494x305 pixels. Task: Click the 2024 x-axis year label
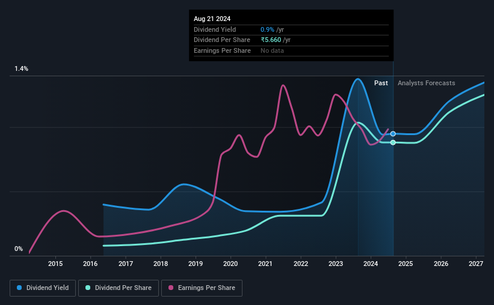(x=371, y=264)
